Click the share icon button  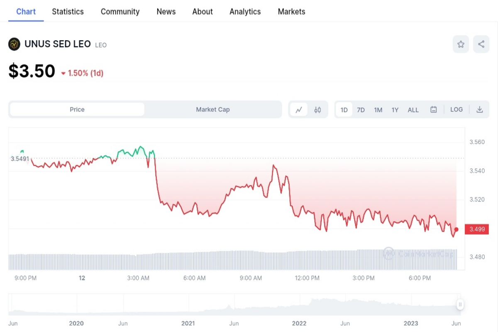click(481, 44)
